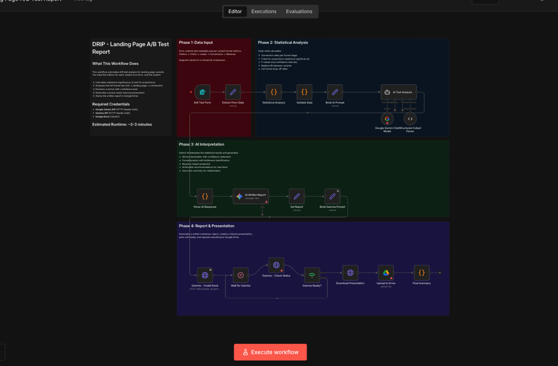Open the AI Written Report node
Viewport: 558px width, 366px height.
[251, 196]
